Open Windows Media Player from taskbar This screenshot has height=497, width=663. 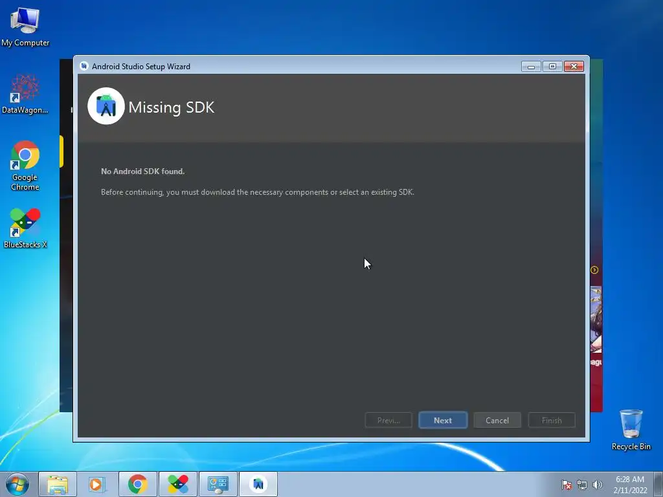96,484
